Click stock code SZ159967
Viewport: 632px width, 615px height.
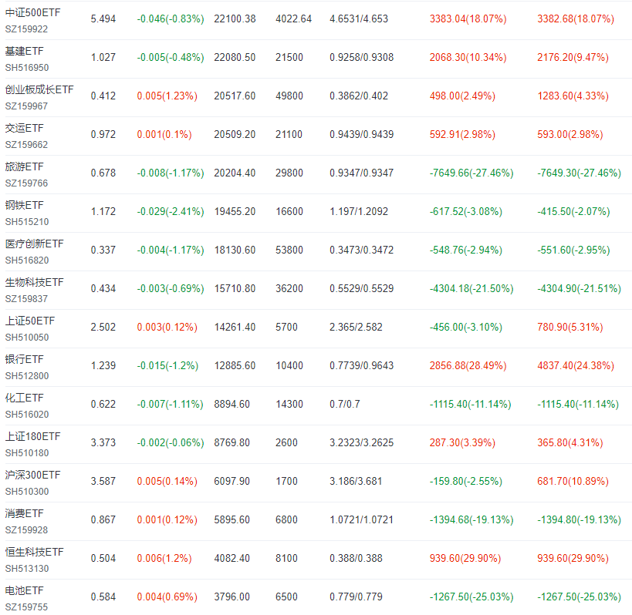pos(26,106)
